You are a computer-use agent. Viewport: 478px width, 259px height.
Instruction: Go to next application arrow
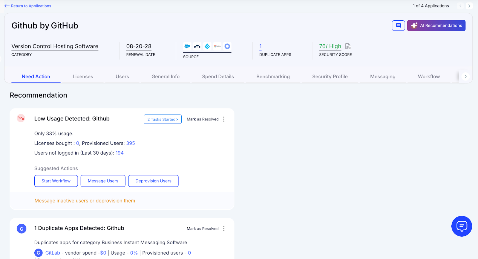tap(469, 6)
